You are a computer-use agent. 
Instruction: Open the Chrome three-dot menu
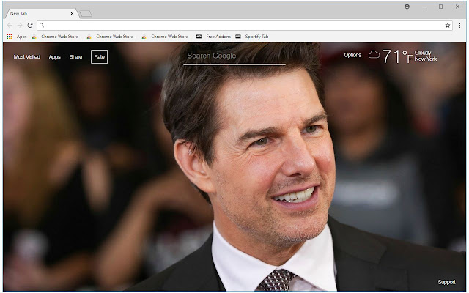pyautogui.click(x=459, y=26)
